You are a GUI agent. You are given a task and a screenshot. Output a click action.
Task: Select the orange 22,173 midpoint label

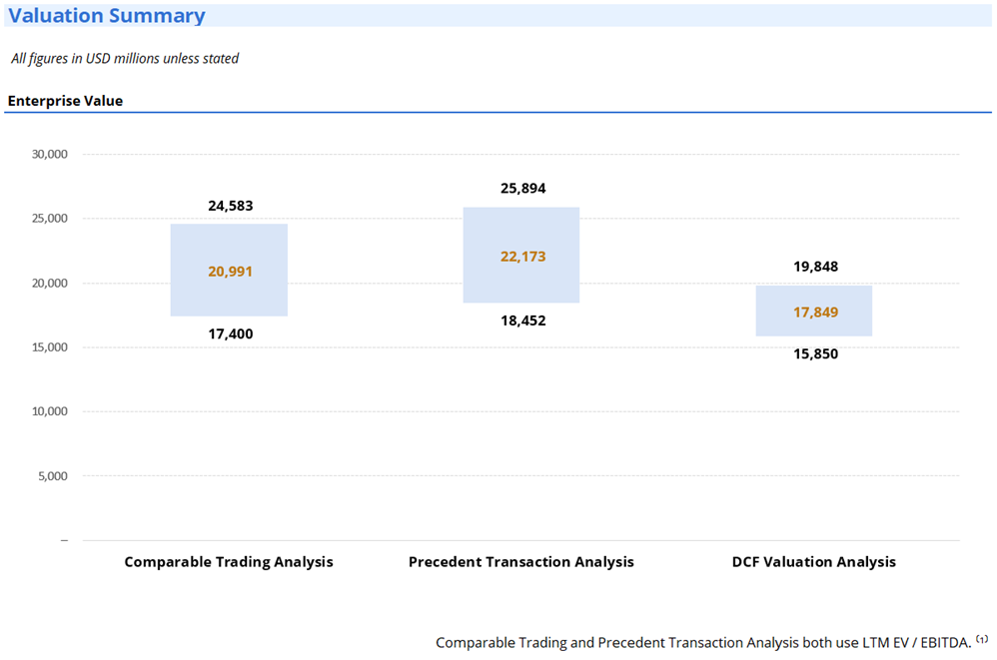(x=523, y=257)
